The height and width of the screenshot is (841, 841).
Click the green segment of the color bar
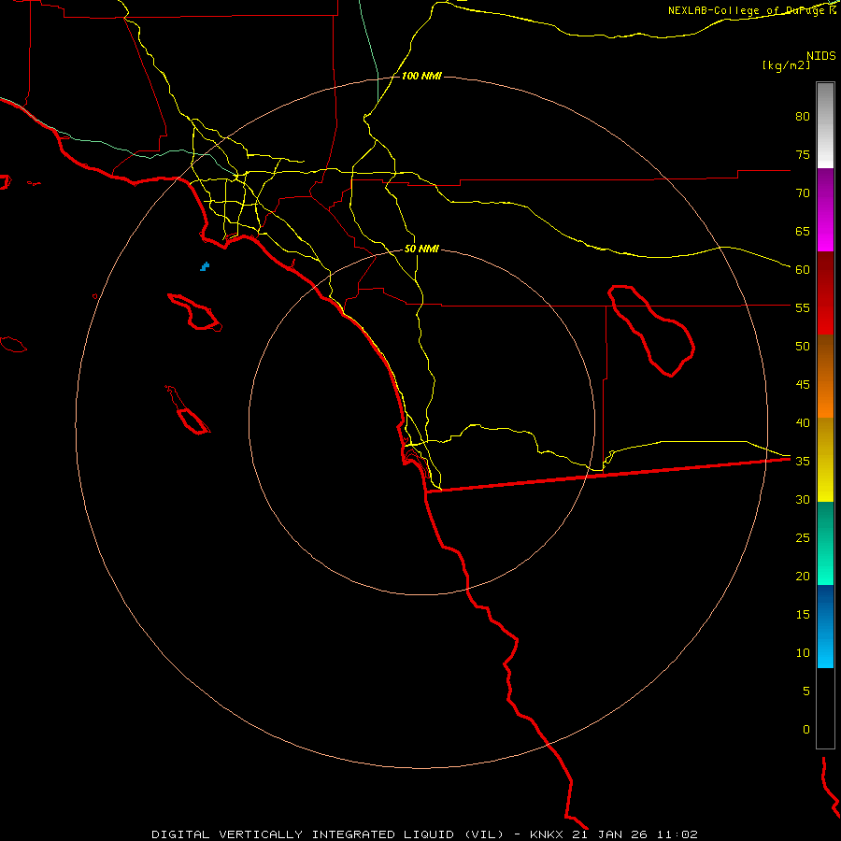825,543
